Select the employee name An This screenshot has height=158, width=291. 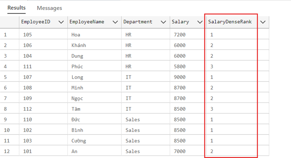[94, 151]
